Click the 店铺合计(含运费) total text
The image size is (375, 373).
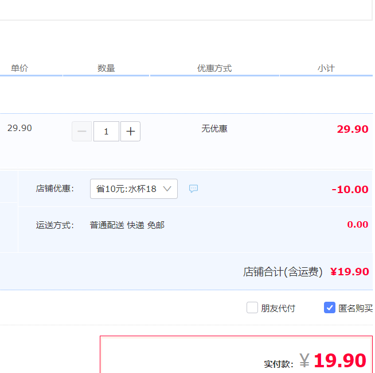(x=283, y=271)
